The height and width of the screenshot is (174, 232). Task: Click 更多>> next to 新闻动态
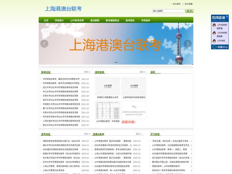(x=87, y=72)
